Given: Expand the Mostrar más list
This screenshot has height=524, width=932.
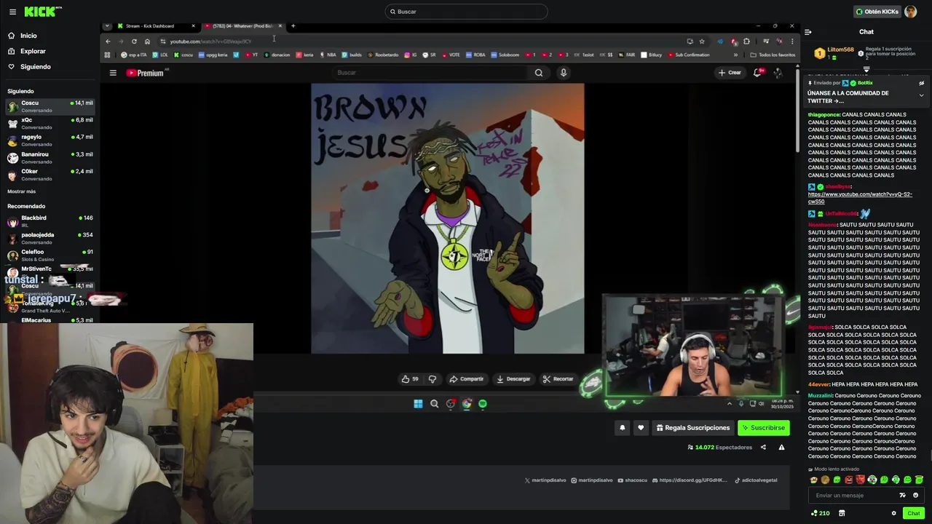Looking at the screenshot, I should pos(22,191).
